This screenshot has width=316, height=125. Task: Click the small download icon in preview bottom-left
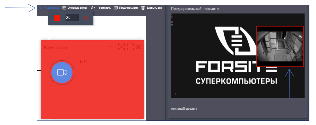tap(175, 94)
